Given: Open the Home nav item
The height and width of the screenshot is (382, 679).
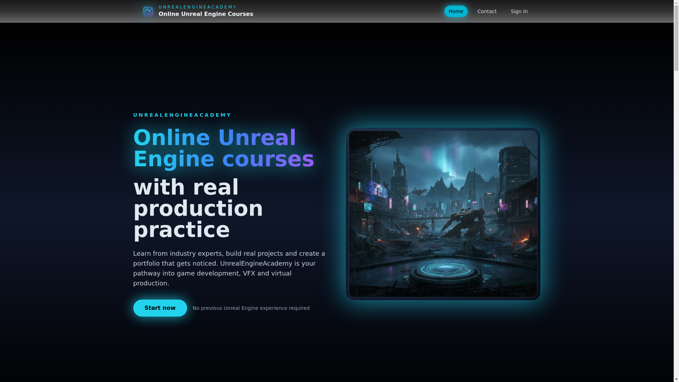Looking at the screenshot, I should (456, 11).
